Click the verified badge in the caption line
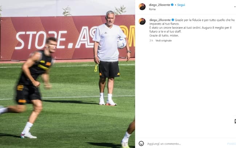The width and height of the screenshot is (236, 148). pos(173,20)
